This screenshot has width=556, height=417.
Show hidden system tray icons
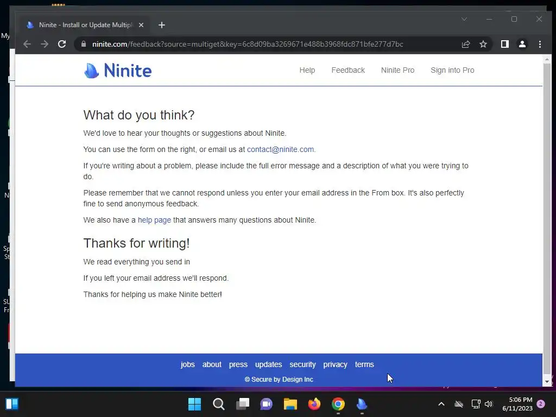click(441, 404)
